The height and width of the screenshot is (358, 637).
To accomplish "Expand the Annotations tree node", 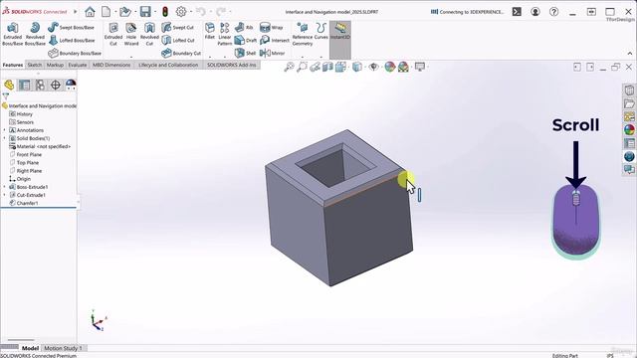I will click(x=4, y=130).
